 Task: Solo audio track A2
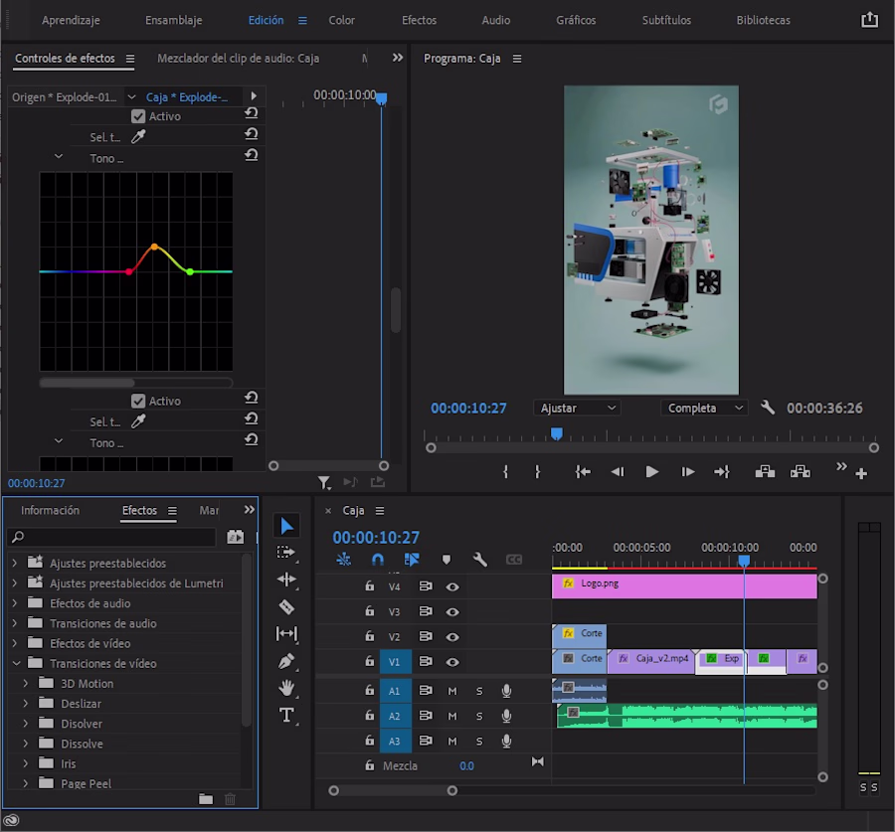point(479,716)
